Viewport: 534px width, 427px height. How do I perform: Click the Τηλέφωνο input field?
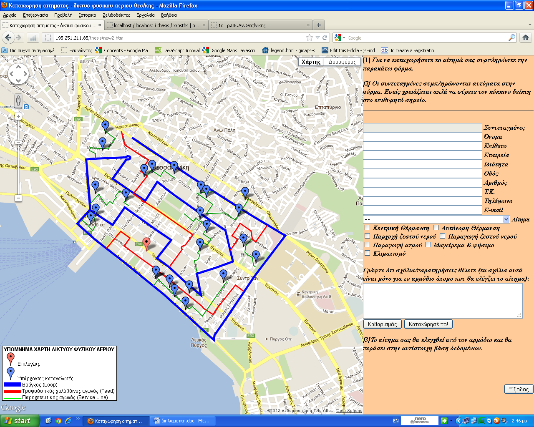(x=423, y=201)
